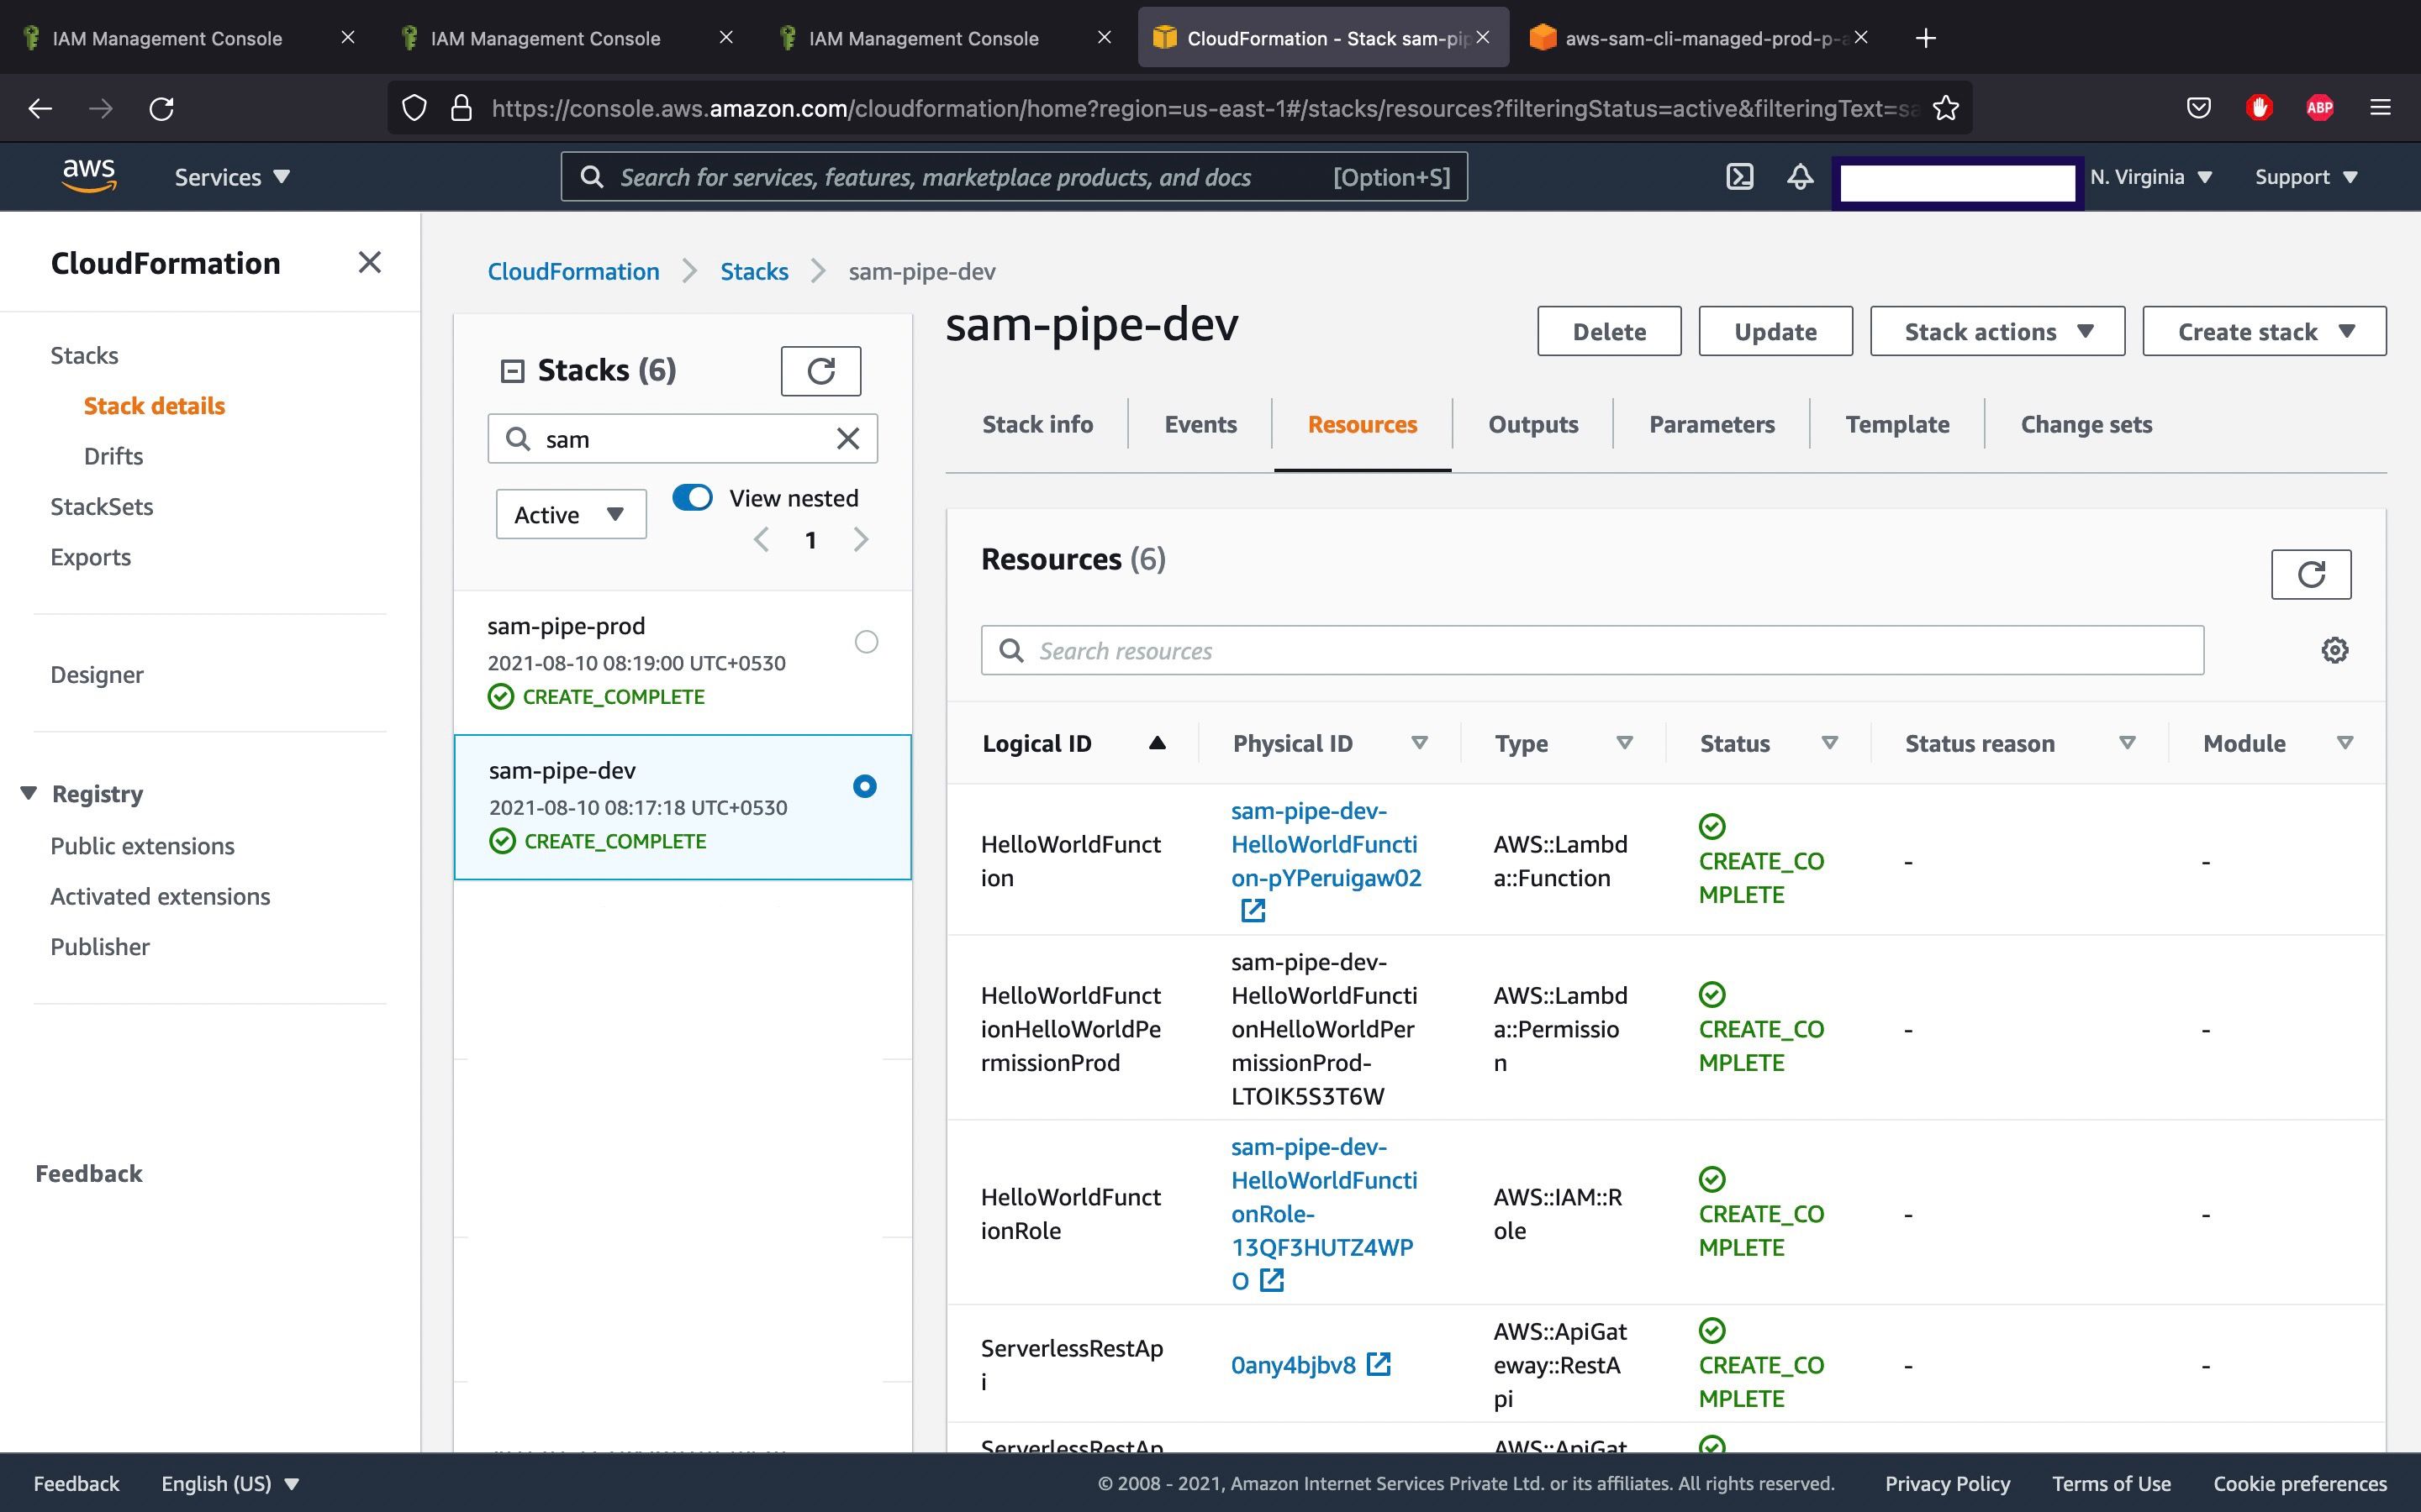
Task: Collapse the Stacks panel with minus icon
Action: 512,371
